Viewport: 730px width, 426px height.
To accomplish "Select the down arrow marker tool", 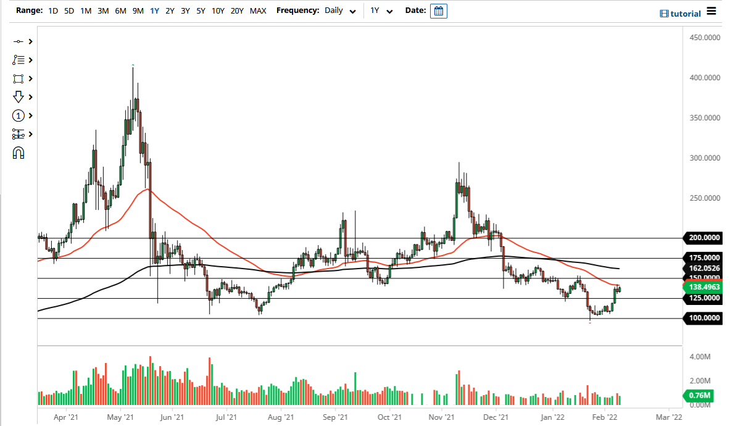I will click(x=19, y=97).
